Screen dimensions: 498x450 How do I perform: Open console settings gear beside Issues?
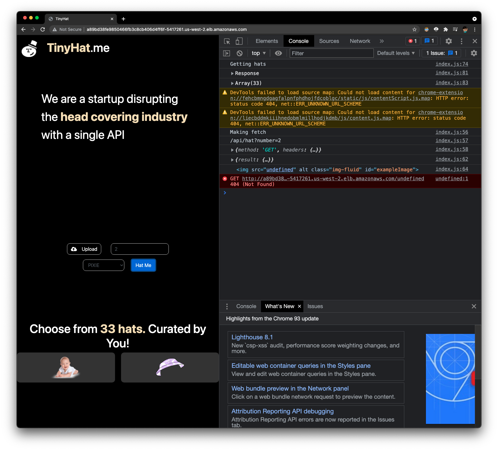coord(474,53)
